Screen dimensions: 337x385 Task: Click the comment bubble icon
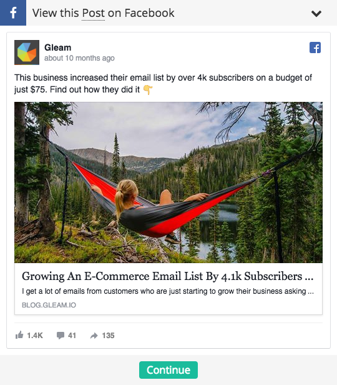(x=61, y=336)
